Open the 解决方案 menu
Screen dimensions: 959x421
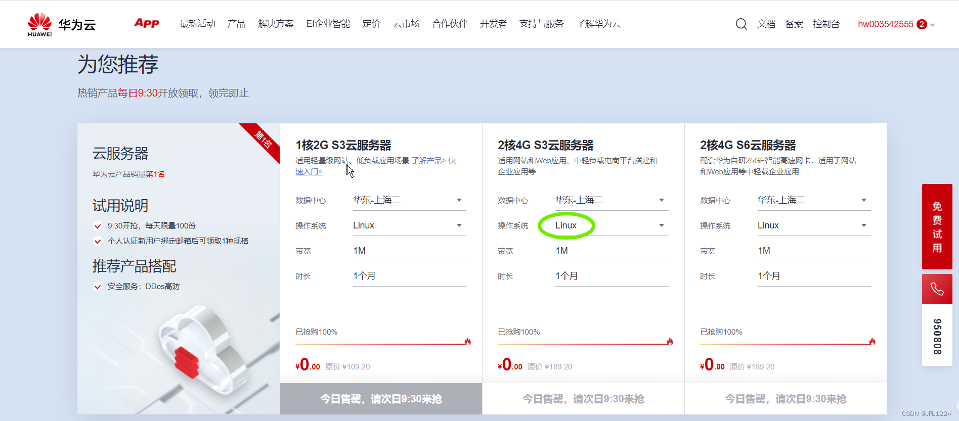[276, 24]
